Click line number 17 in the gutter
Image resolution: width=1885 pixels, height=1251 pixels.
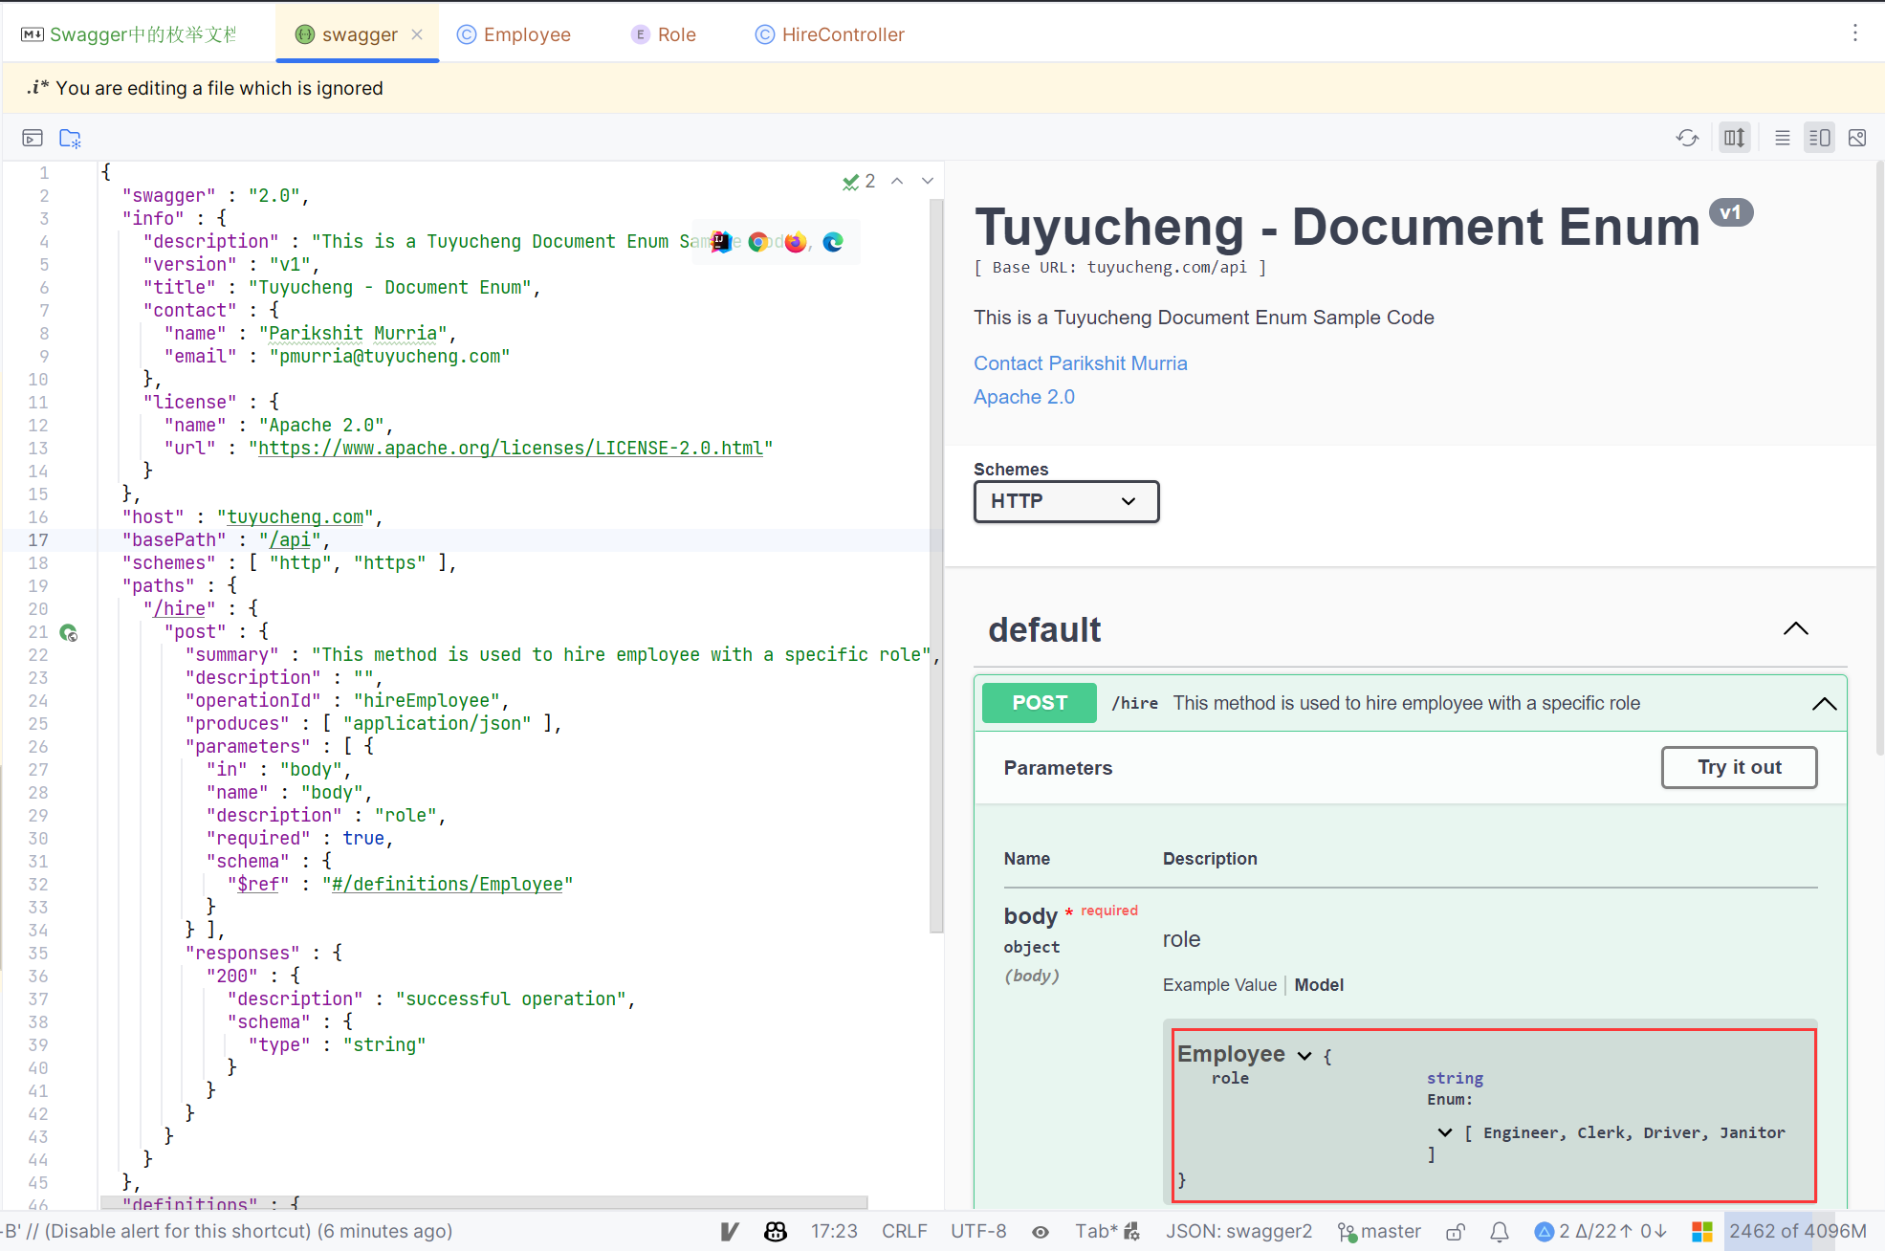38,539
